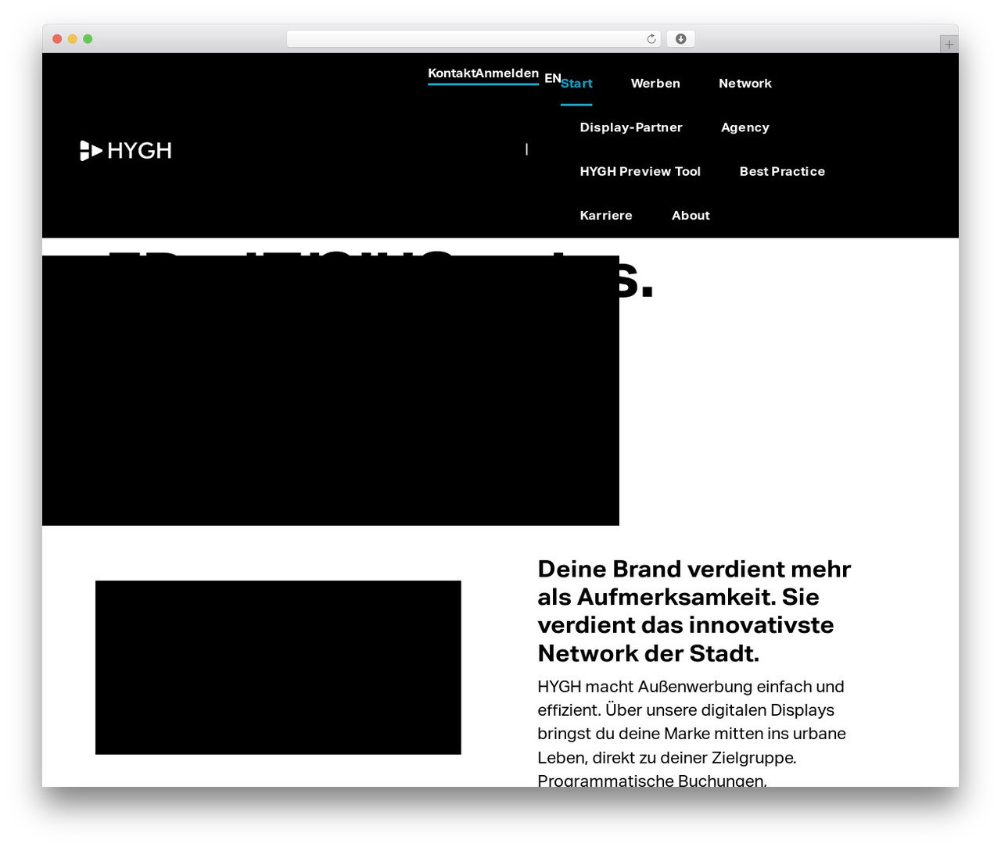Open the Karriere page

[x=606, y=216]
